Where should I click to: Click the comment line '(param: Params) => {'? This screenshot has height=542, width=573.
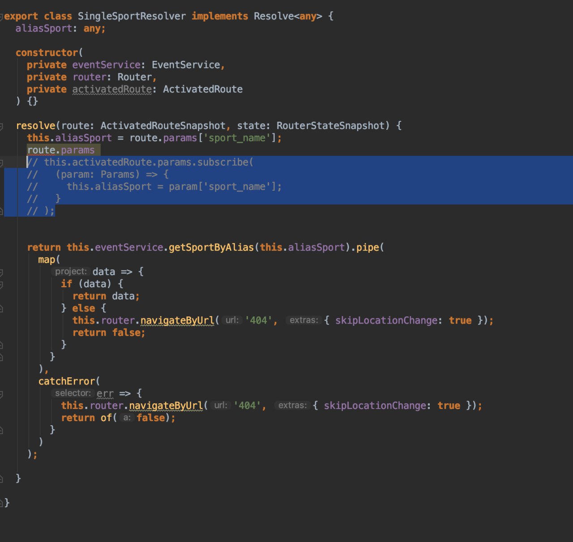point(112,174)
